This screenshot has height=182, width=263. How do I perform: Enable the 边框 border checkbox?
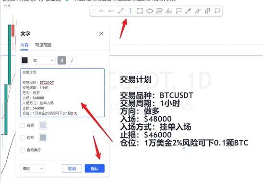pos(23,137)
